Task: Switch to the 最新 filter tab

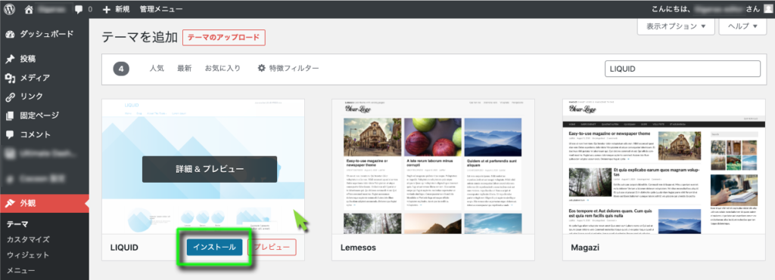Action: click(x=185, y=69)
